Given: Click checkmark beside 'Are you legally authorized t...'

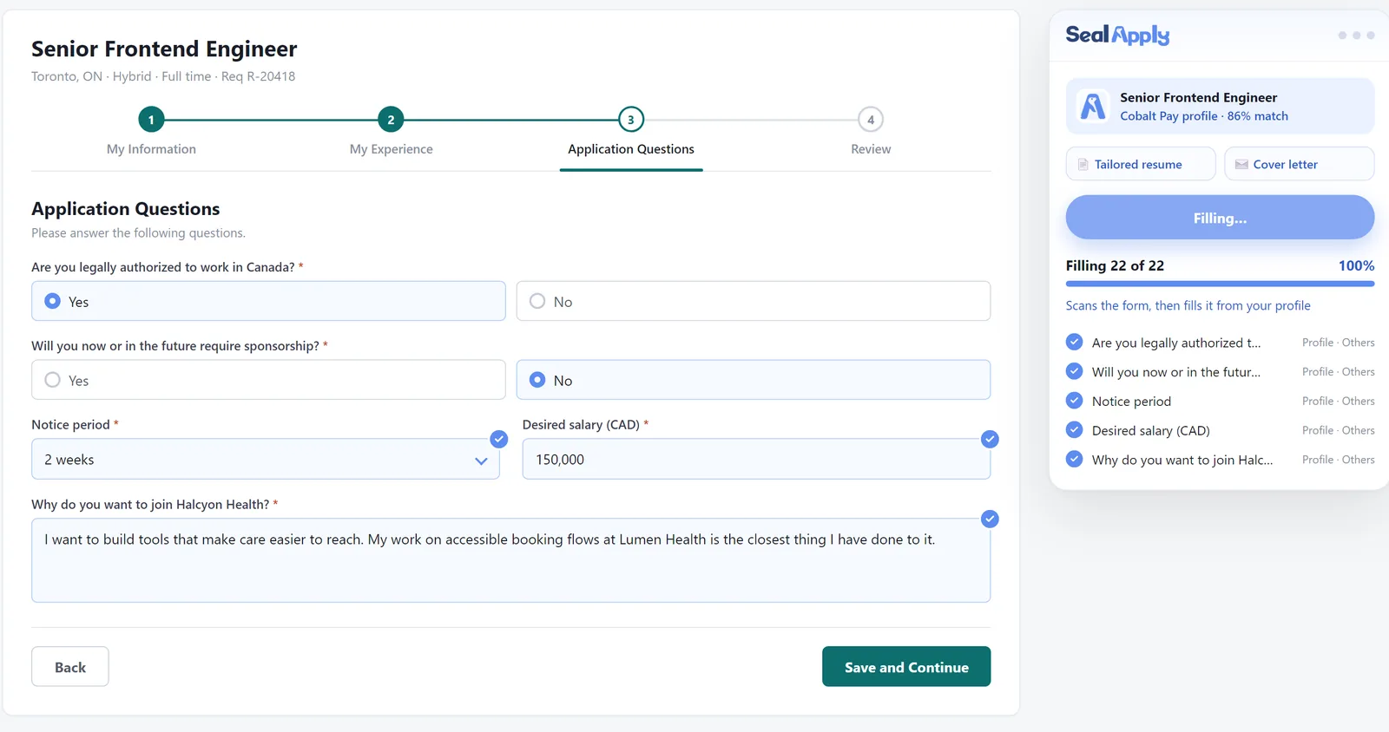Looking at the screenshot, I should 1074,342.
